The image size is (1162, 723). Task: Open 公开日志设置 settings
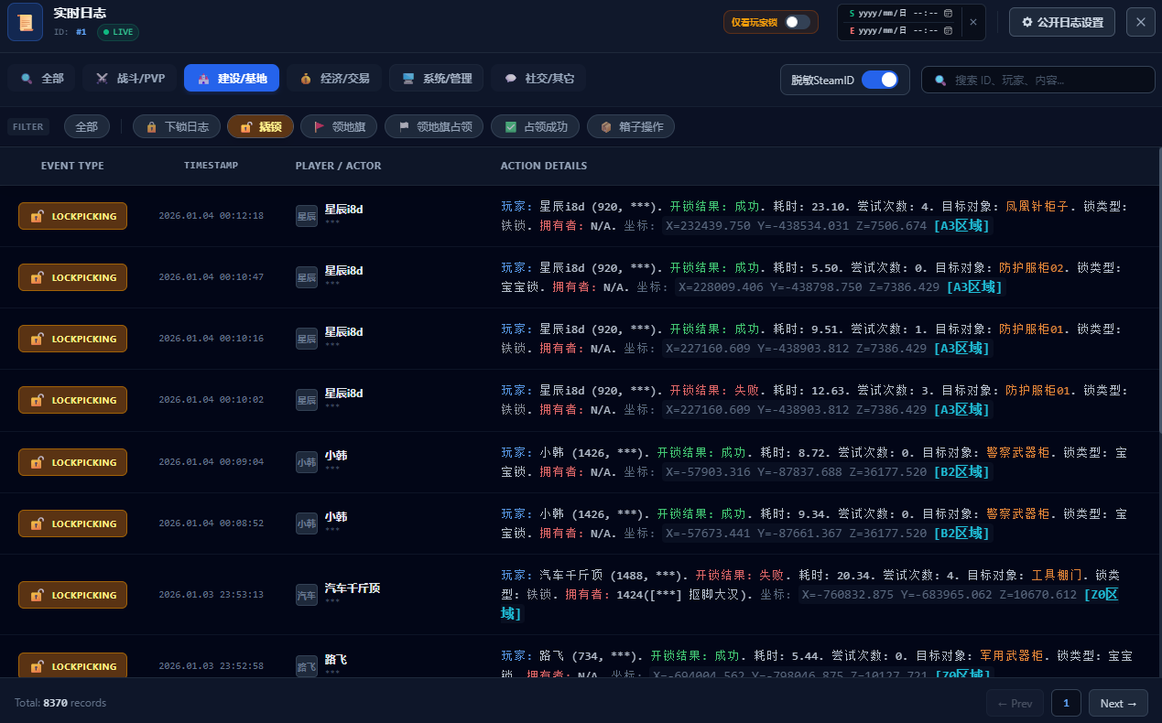click(x=1061, y=21)
